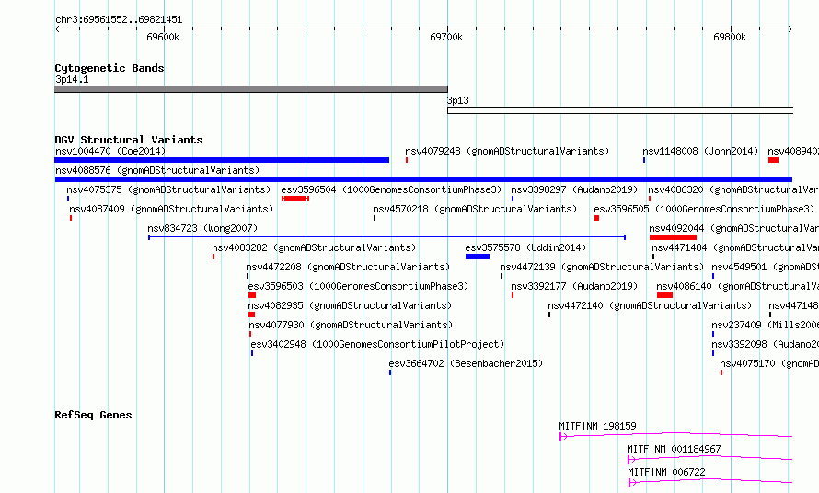Click the right arrow of the ruler
The width and height of the screenshot is (819, 493).
point(790,29)
